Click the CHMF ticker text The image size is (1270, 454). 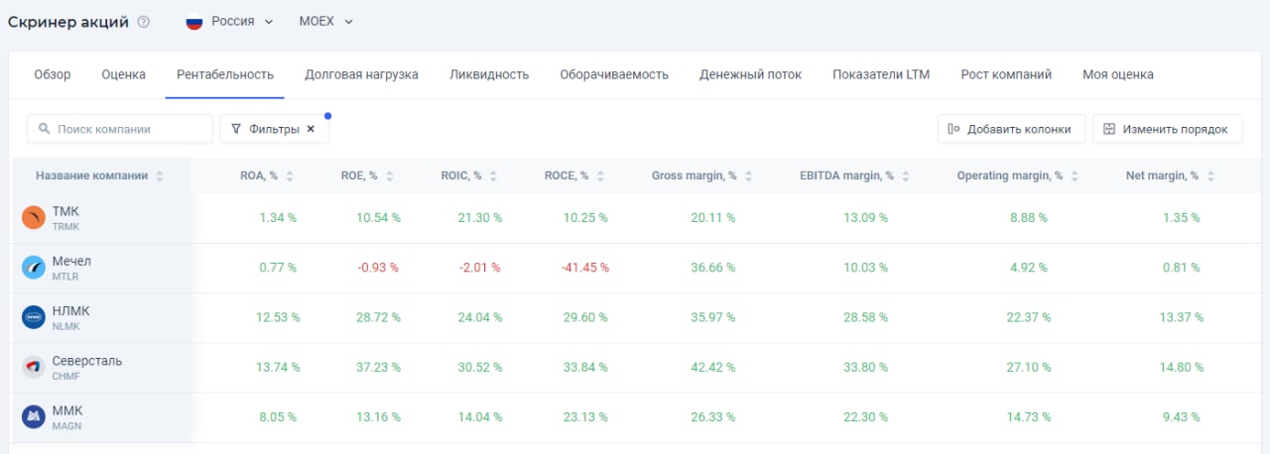tap(66, 377)
